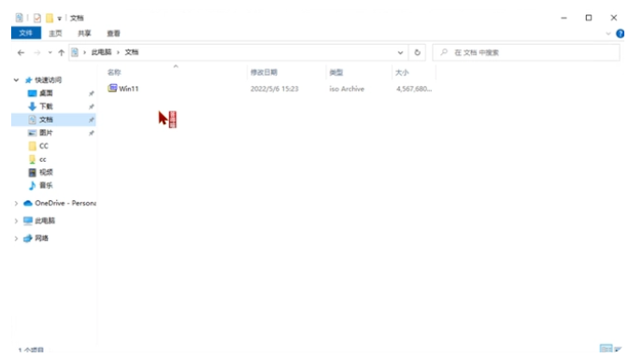Expand the 此电脑 tree node
The height and width of the screenshot is (358, 629).
pyautogui.click(x=16, y=221)
